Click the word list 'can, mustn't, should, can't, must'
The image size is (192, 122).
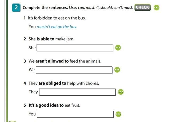105,7
